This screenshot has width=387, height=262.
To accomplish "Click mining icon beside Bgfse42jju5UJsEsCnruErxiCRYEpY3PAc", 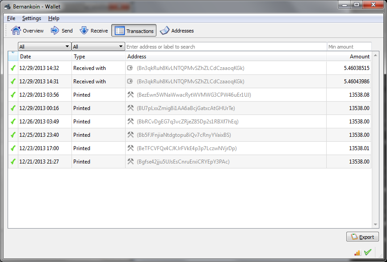I will pos(130,161).
